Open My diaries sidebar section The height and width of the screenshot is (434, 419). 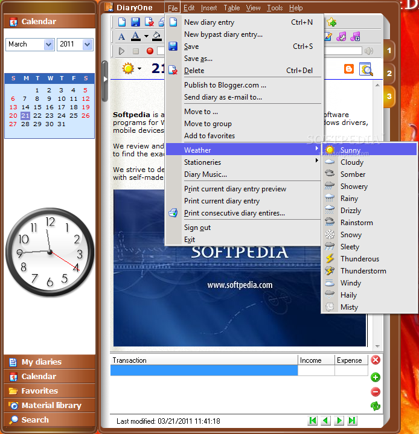pyautogui.click(x=50, y=362)
